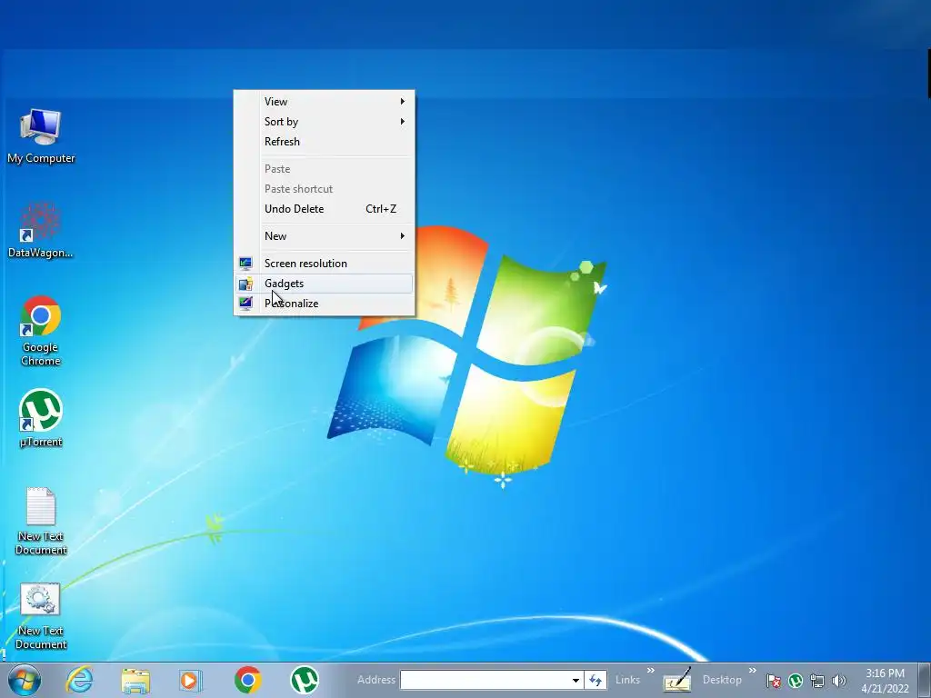This screenshot has width=931, height=698.
Task: Open the Windows Start button
Action: [x=25, y=680]
